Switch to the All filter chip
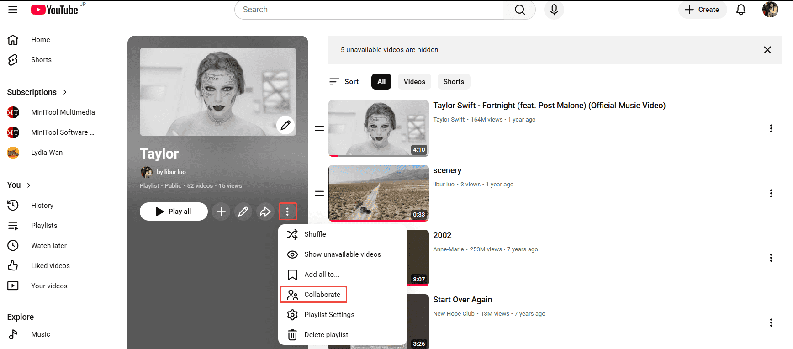 381,82
